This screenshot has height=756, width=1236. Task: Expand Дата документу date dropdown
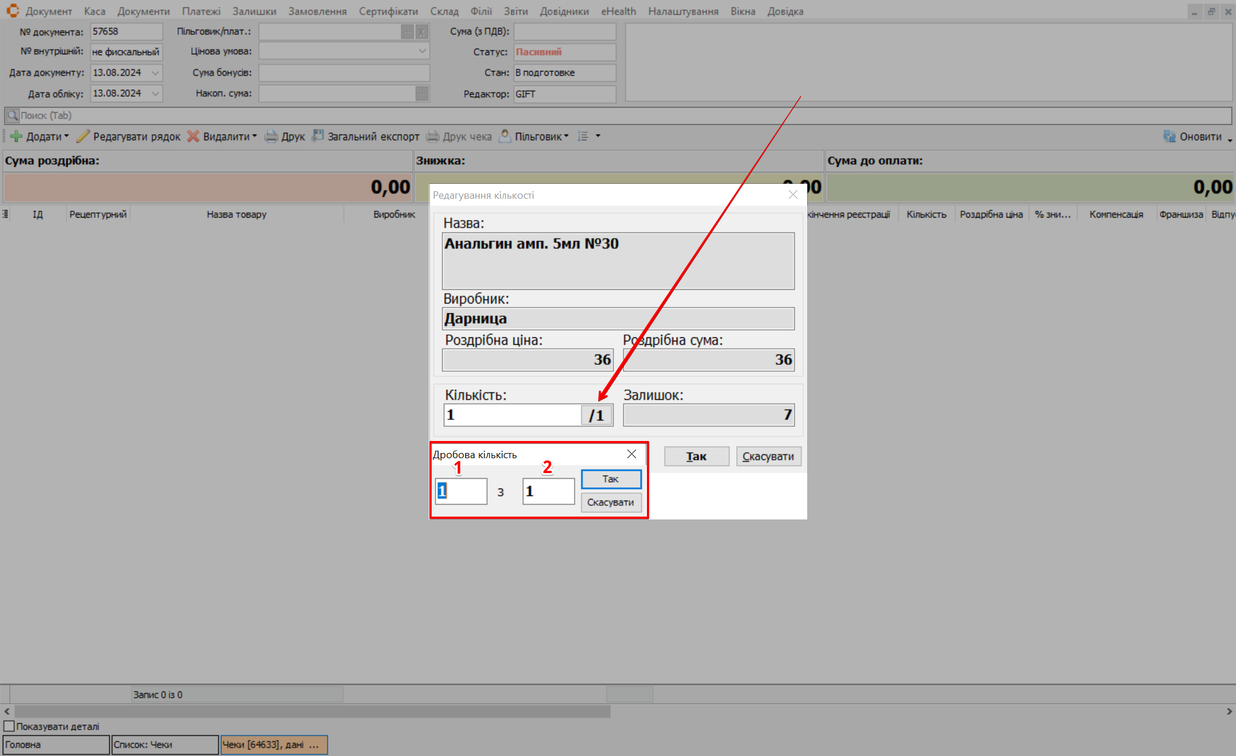pyautogui.click(x=155, y=73)
